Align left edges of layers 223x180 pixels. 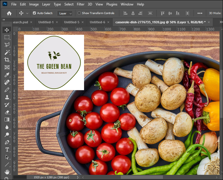(125, 13)
